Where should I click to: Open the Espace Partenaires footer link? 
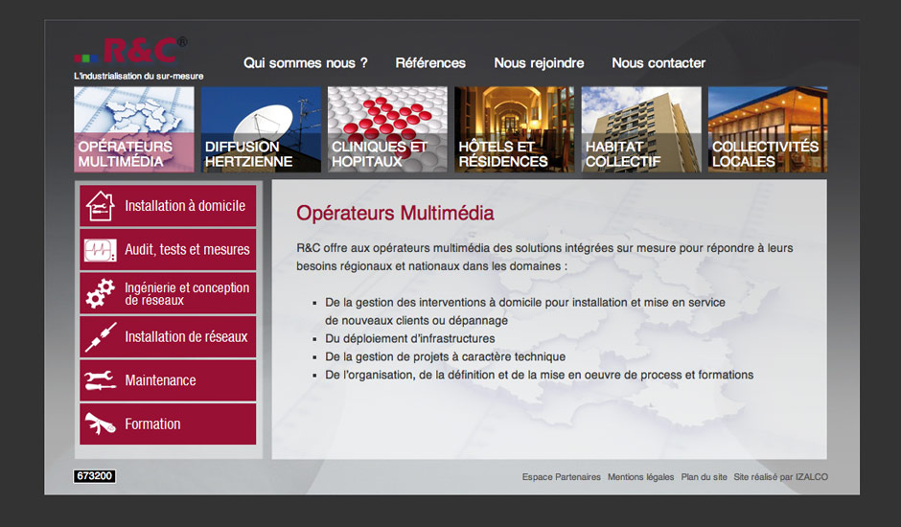(x=562, y=477)
